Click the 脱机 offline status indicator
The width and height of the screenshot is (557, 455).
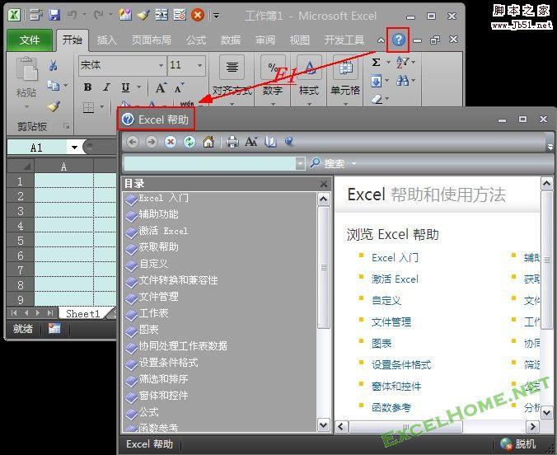click(518, 444)
